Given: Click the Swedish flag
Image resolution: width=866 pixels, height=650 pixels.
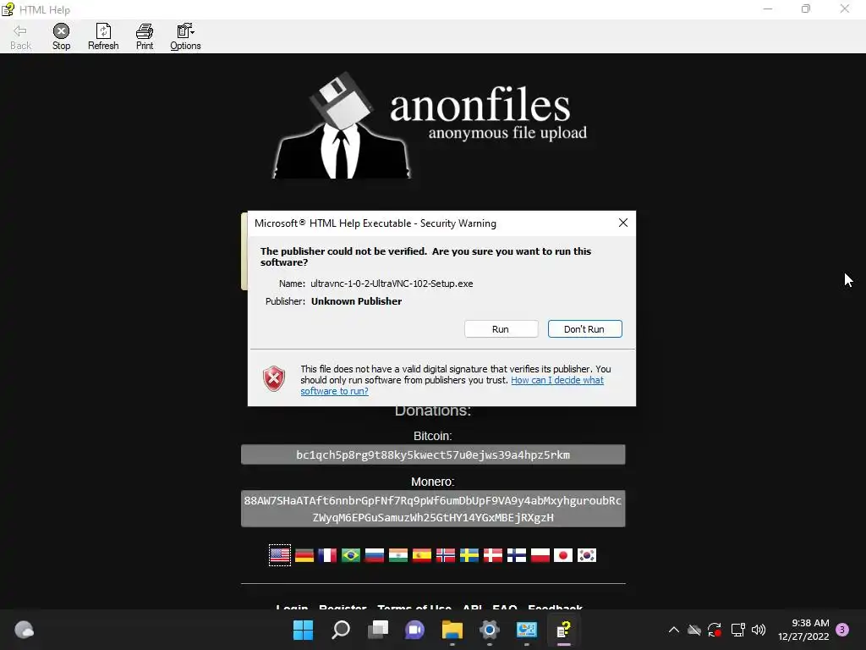Looking at the screenshot, I should click(x=469, y=555).
